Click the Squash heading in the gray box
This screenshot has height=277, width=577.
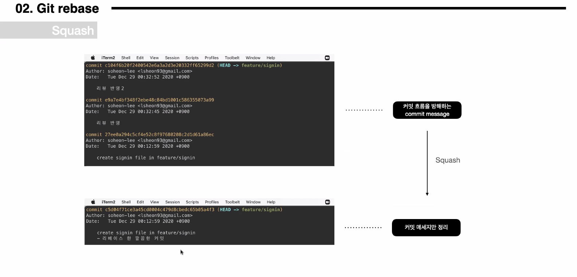tap(73, 31)
